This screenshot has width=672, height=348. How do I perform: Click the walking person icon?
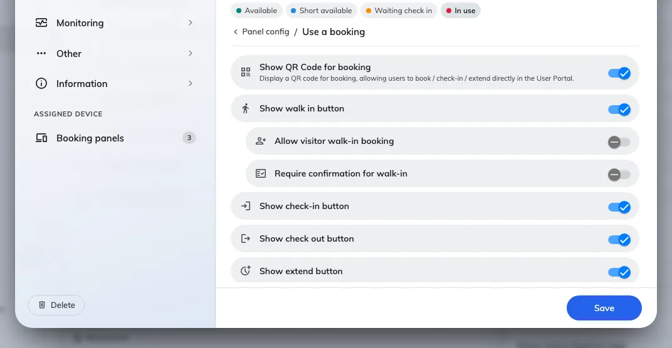click(246, 108)
